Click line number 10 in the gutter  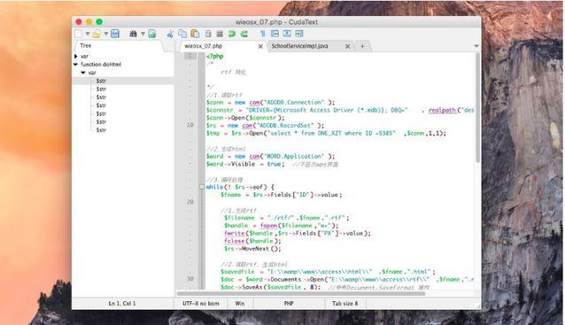tap(190, 125)
